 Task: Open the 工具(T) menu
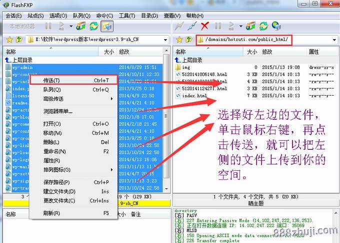(x=127, y=16)
